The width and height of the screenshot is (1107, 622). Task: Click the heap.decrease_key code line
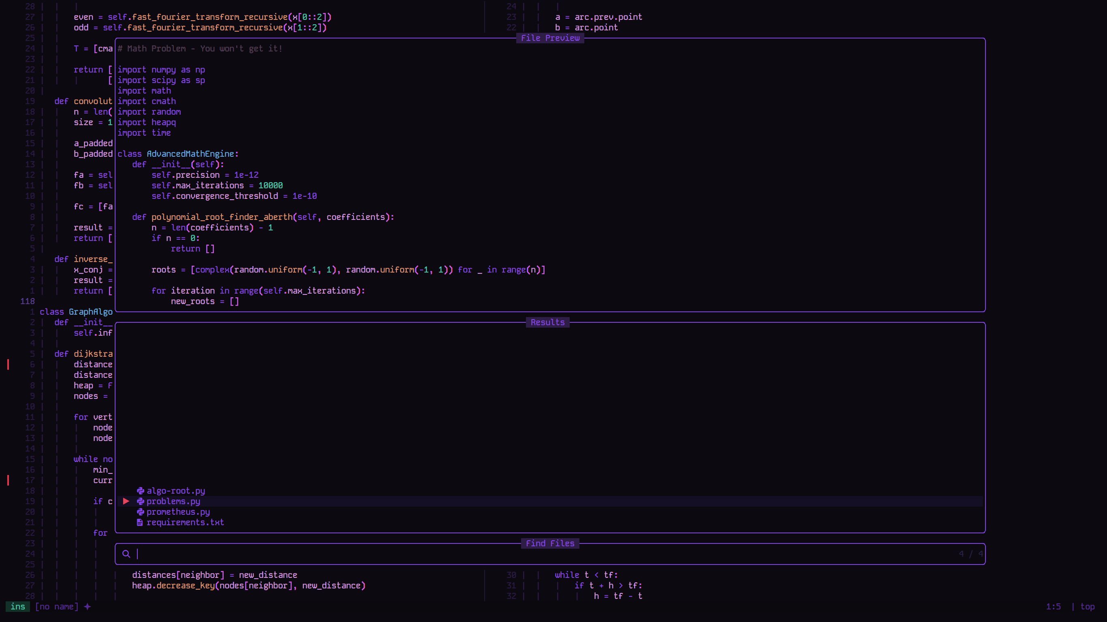point(249,586)
